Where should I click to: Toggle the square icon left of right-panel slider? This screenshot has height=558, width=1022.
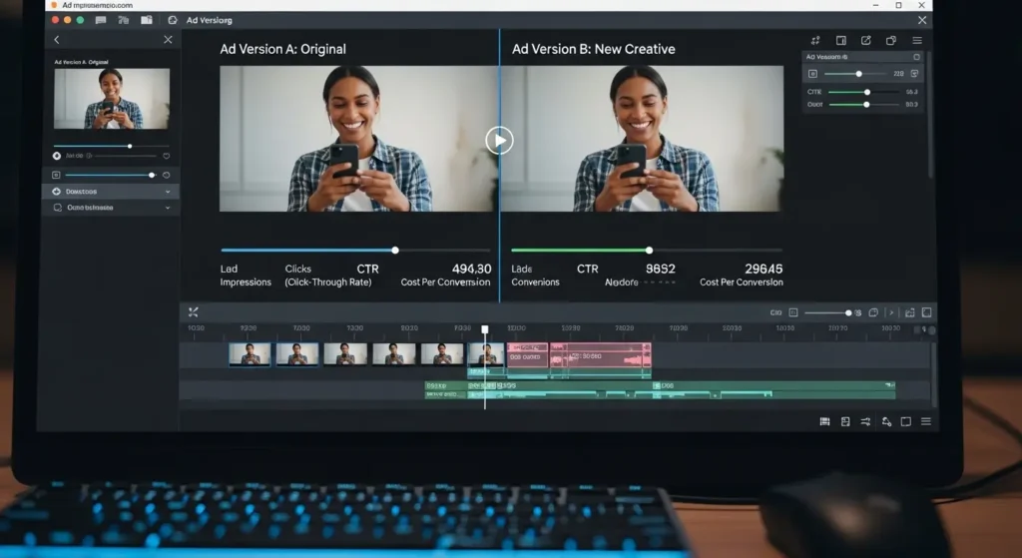click(x=812, y=74)
